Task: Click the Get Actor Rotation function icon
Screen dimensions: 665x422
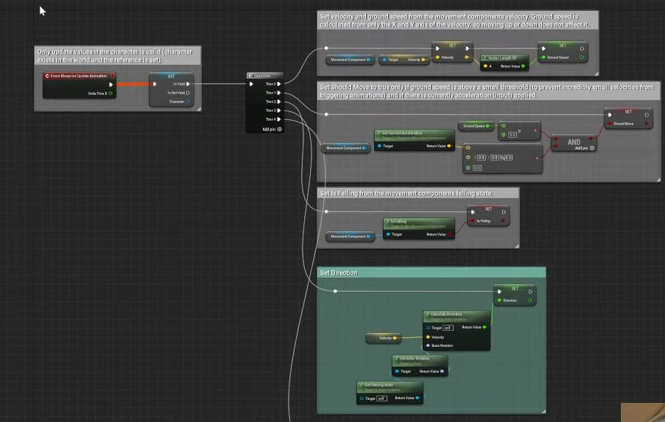Action: tap(396, 358)
